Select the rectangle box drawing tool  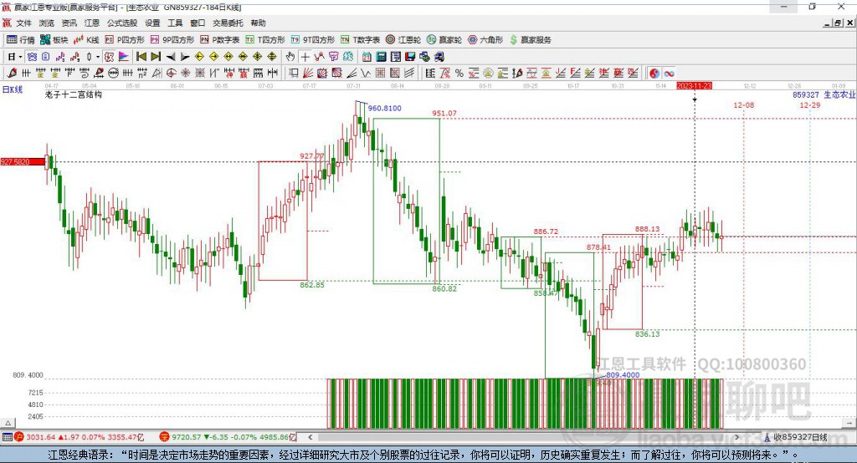pyautogui.click(x=294, y=74)
